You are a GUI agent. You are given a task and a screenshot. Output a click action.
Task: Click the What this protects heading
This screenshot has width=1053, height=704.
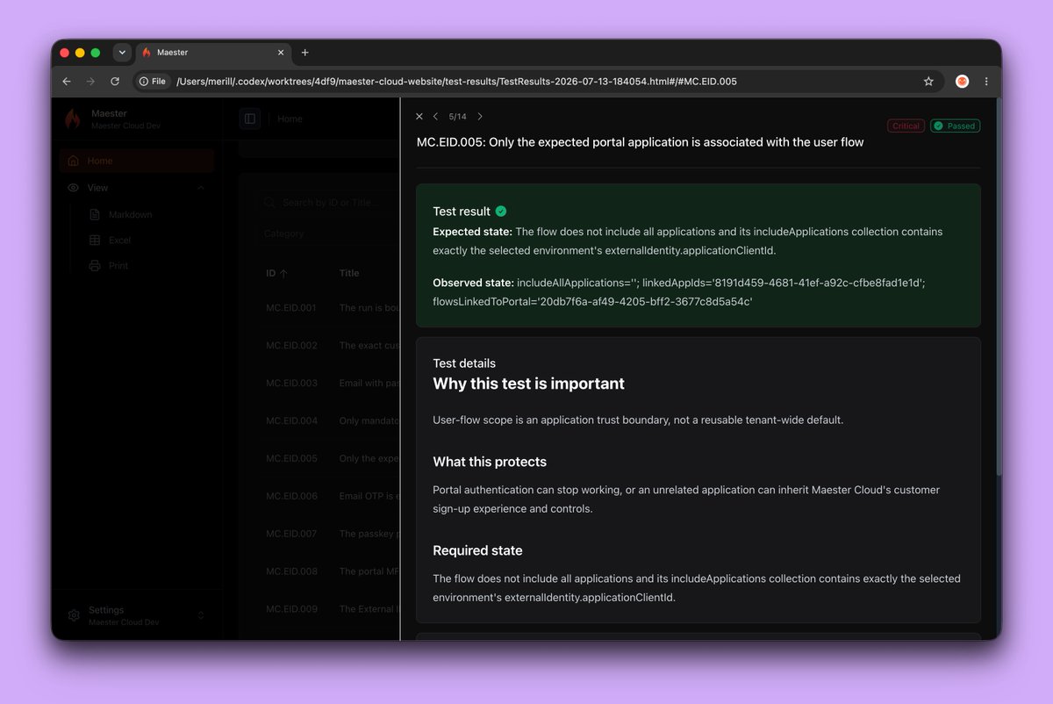490,462
